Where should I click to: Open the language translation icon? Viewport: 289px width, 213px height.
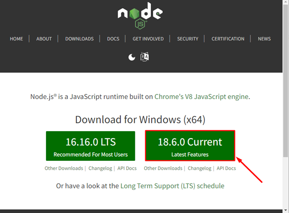coord(145,57)
